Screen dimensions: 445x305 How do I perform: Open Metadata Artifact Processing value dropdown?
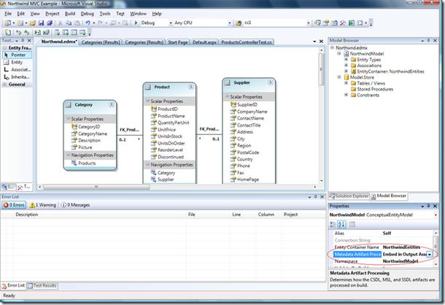(x=430, y=253)
